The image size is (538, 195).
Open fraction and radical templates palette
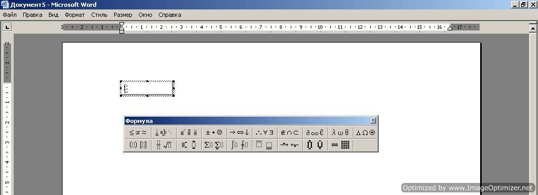[x=164, y=145]
